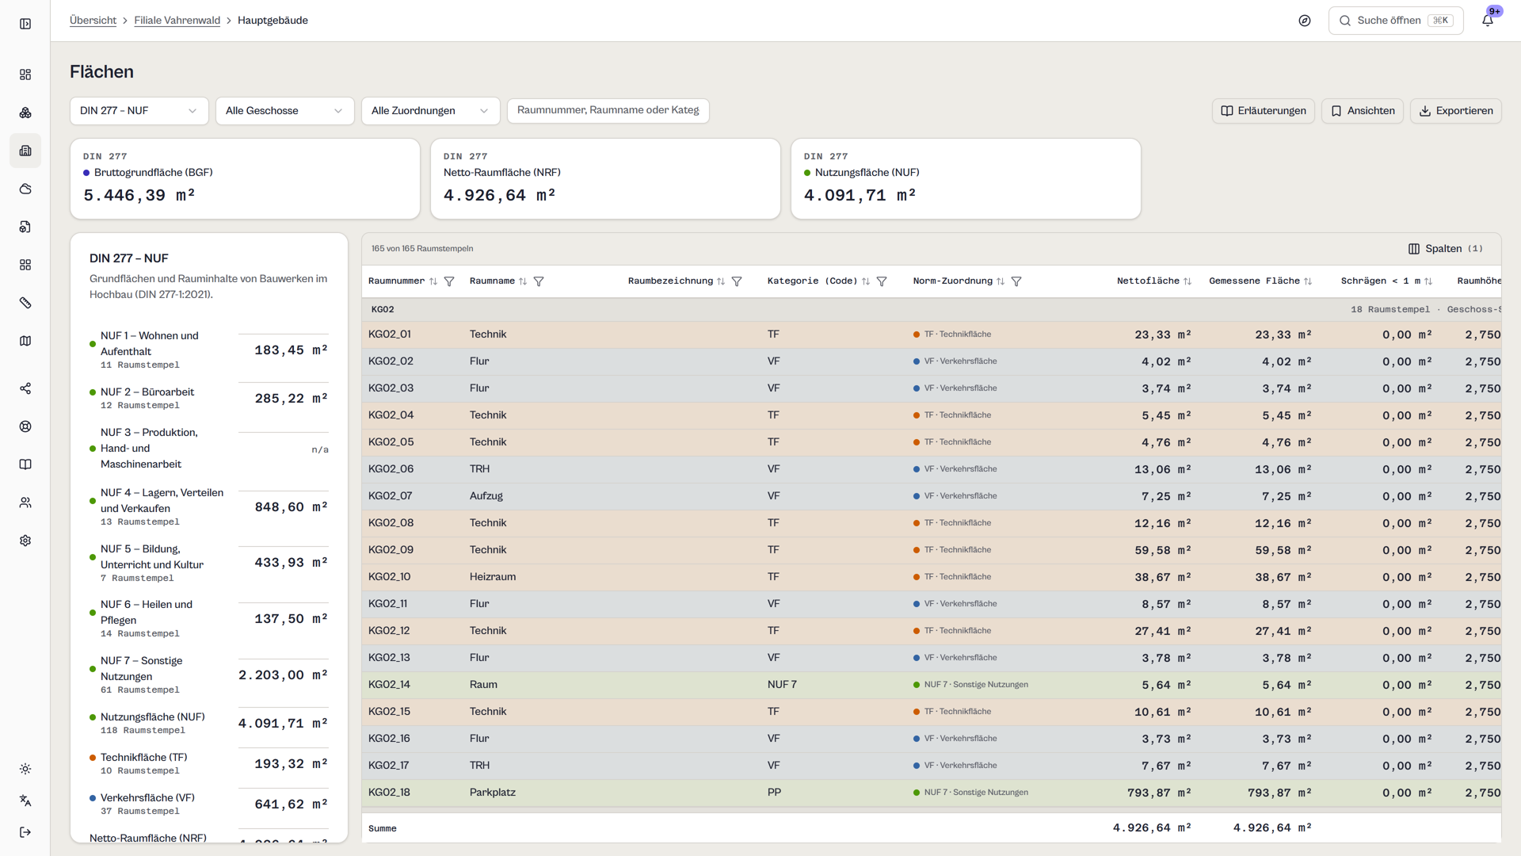Go to Filiale Vahrenwald breadcrumb
The height and width of the screenshot is (856, 1521).
point(177,21)
